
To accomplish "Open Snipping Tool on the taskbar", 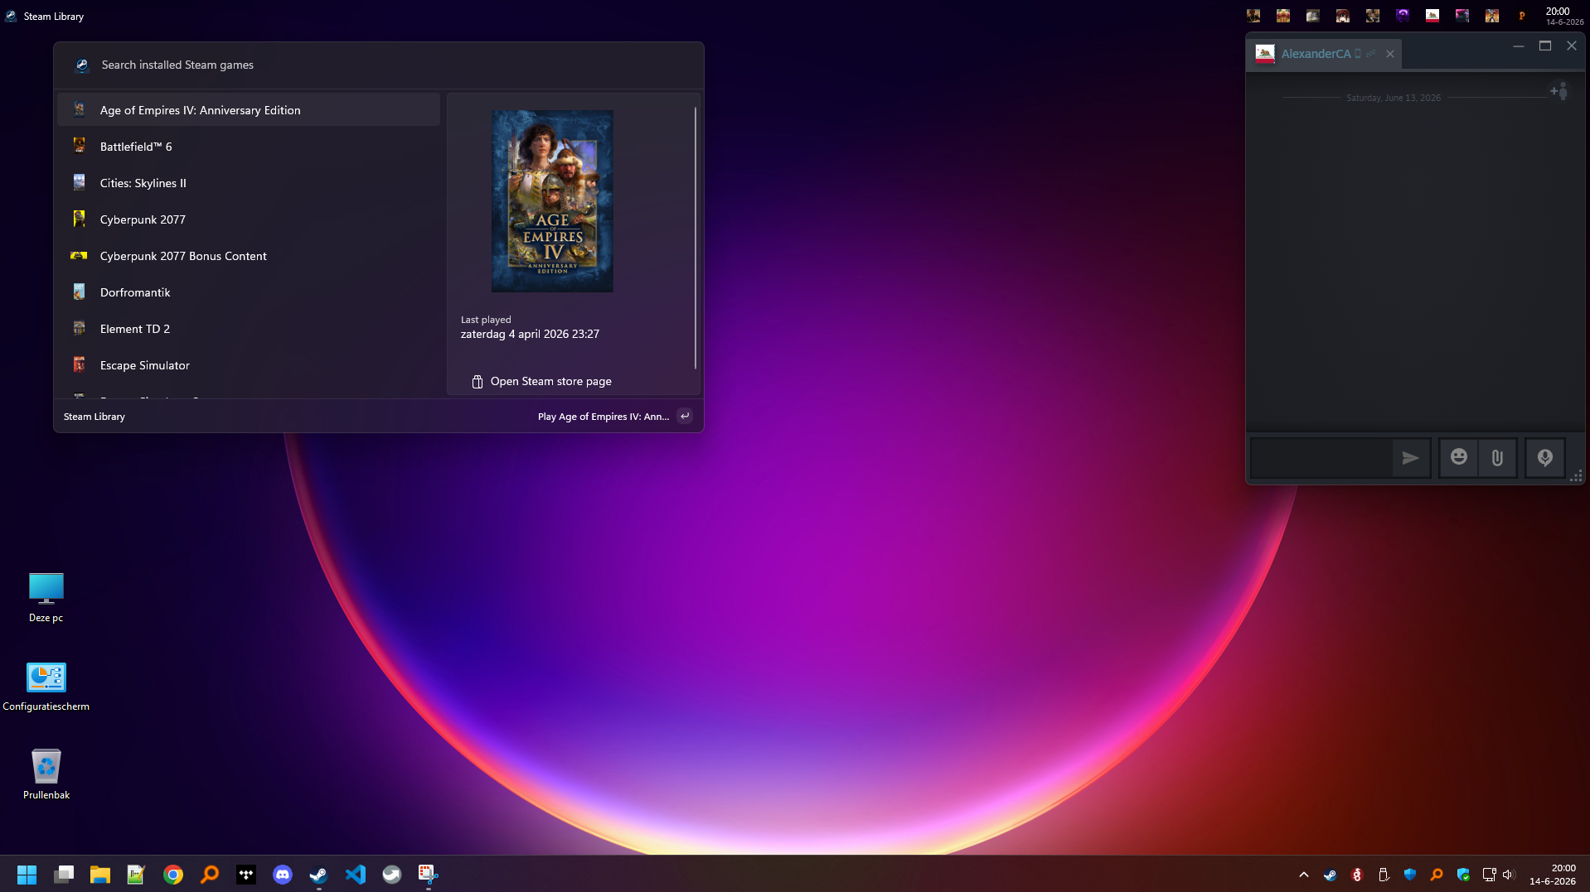I will [x=429, y=875].
